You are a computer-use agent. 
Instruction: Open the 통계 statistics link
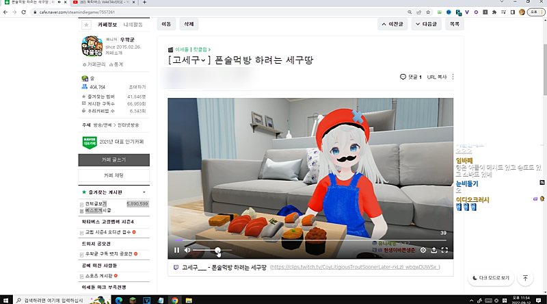coord(116,64)
